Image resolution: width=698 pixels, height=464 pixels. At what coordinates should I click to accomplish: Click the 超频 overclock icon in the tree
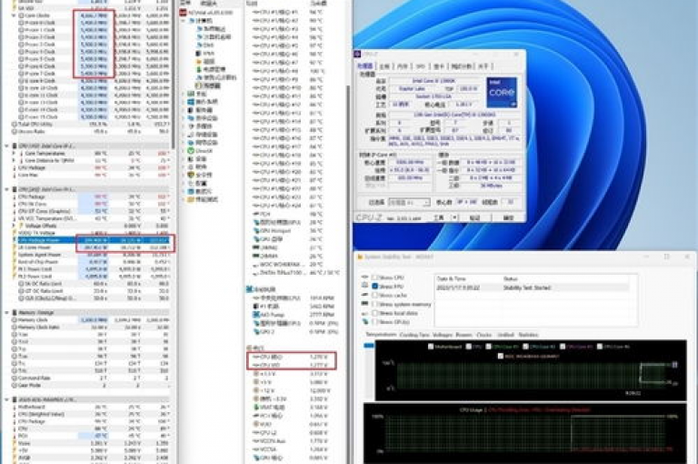click(x=199, y=61)
